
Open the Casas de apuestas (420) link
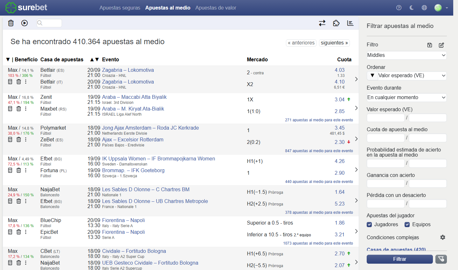click(396, 249)
